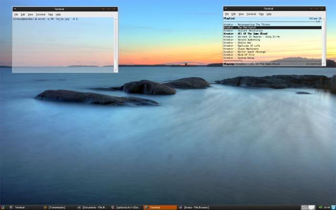Open View menu in playlist Terminal window
Image resolution: width=336 pixels, height=210 pixels.
click(241, 14)
